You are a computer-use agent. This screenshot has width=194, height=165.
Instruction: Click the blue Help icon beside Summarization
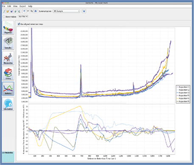click(x=84, y=11)
